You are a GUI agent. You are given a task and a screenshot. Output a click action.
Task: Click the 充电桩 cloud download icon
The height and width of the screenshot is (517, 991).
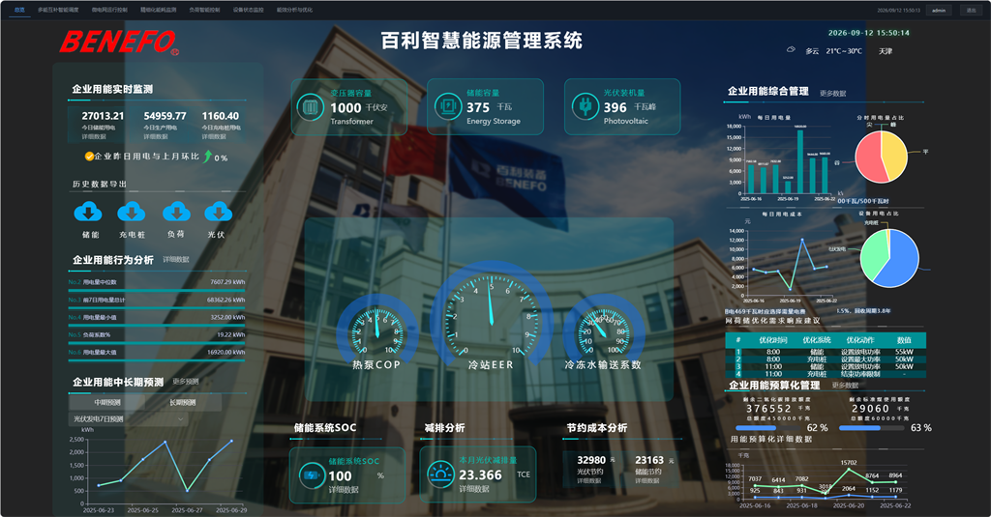pos(132,212)
